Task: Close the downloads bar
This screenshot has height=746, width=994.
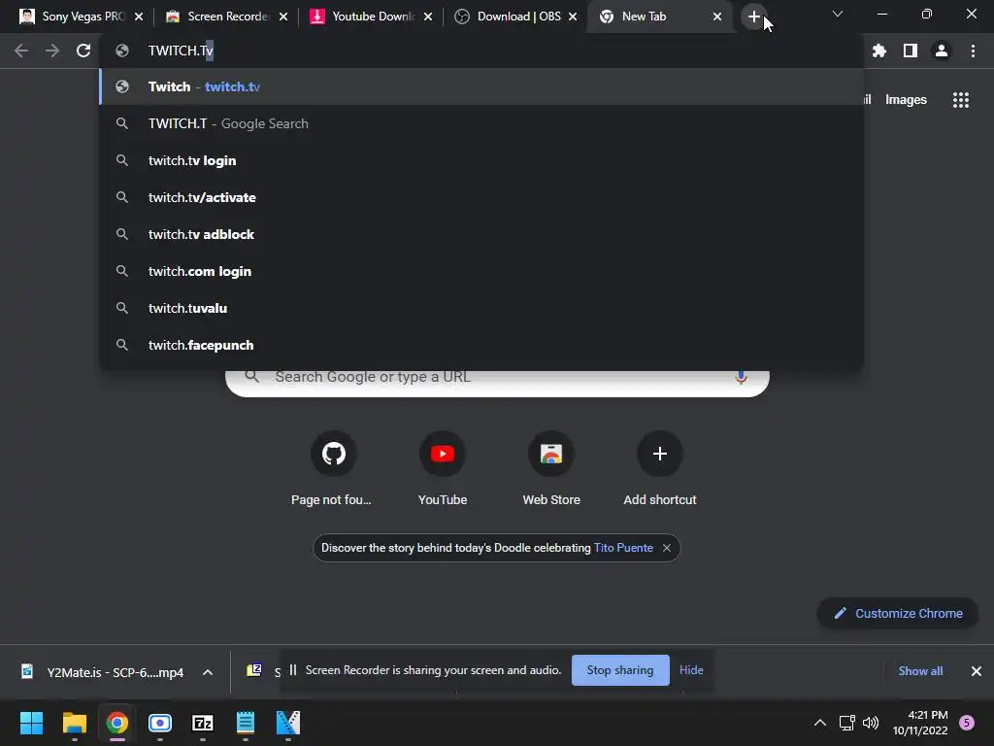Action: [x=977, y=671]
